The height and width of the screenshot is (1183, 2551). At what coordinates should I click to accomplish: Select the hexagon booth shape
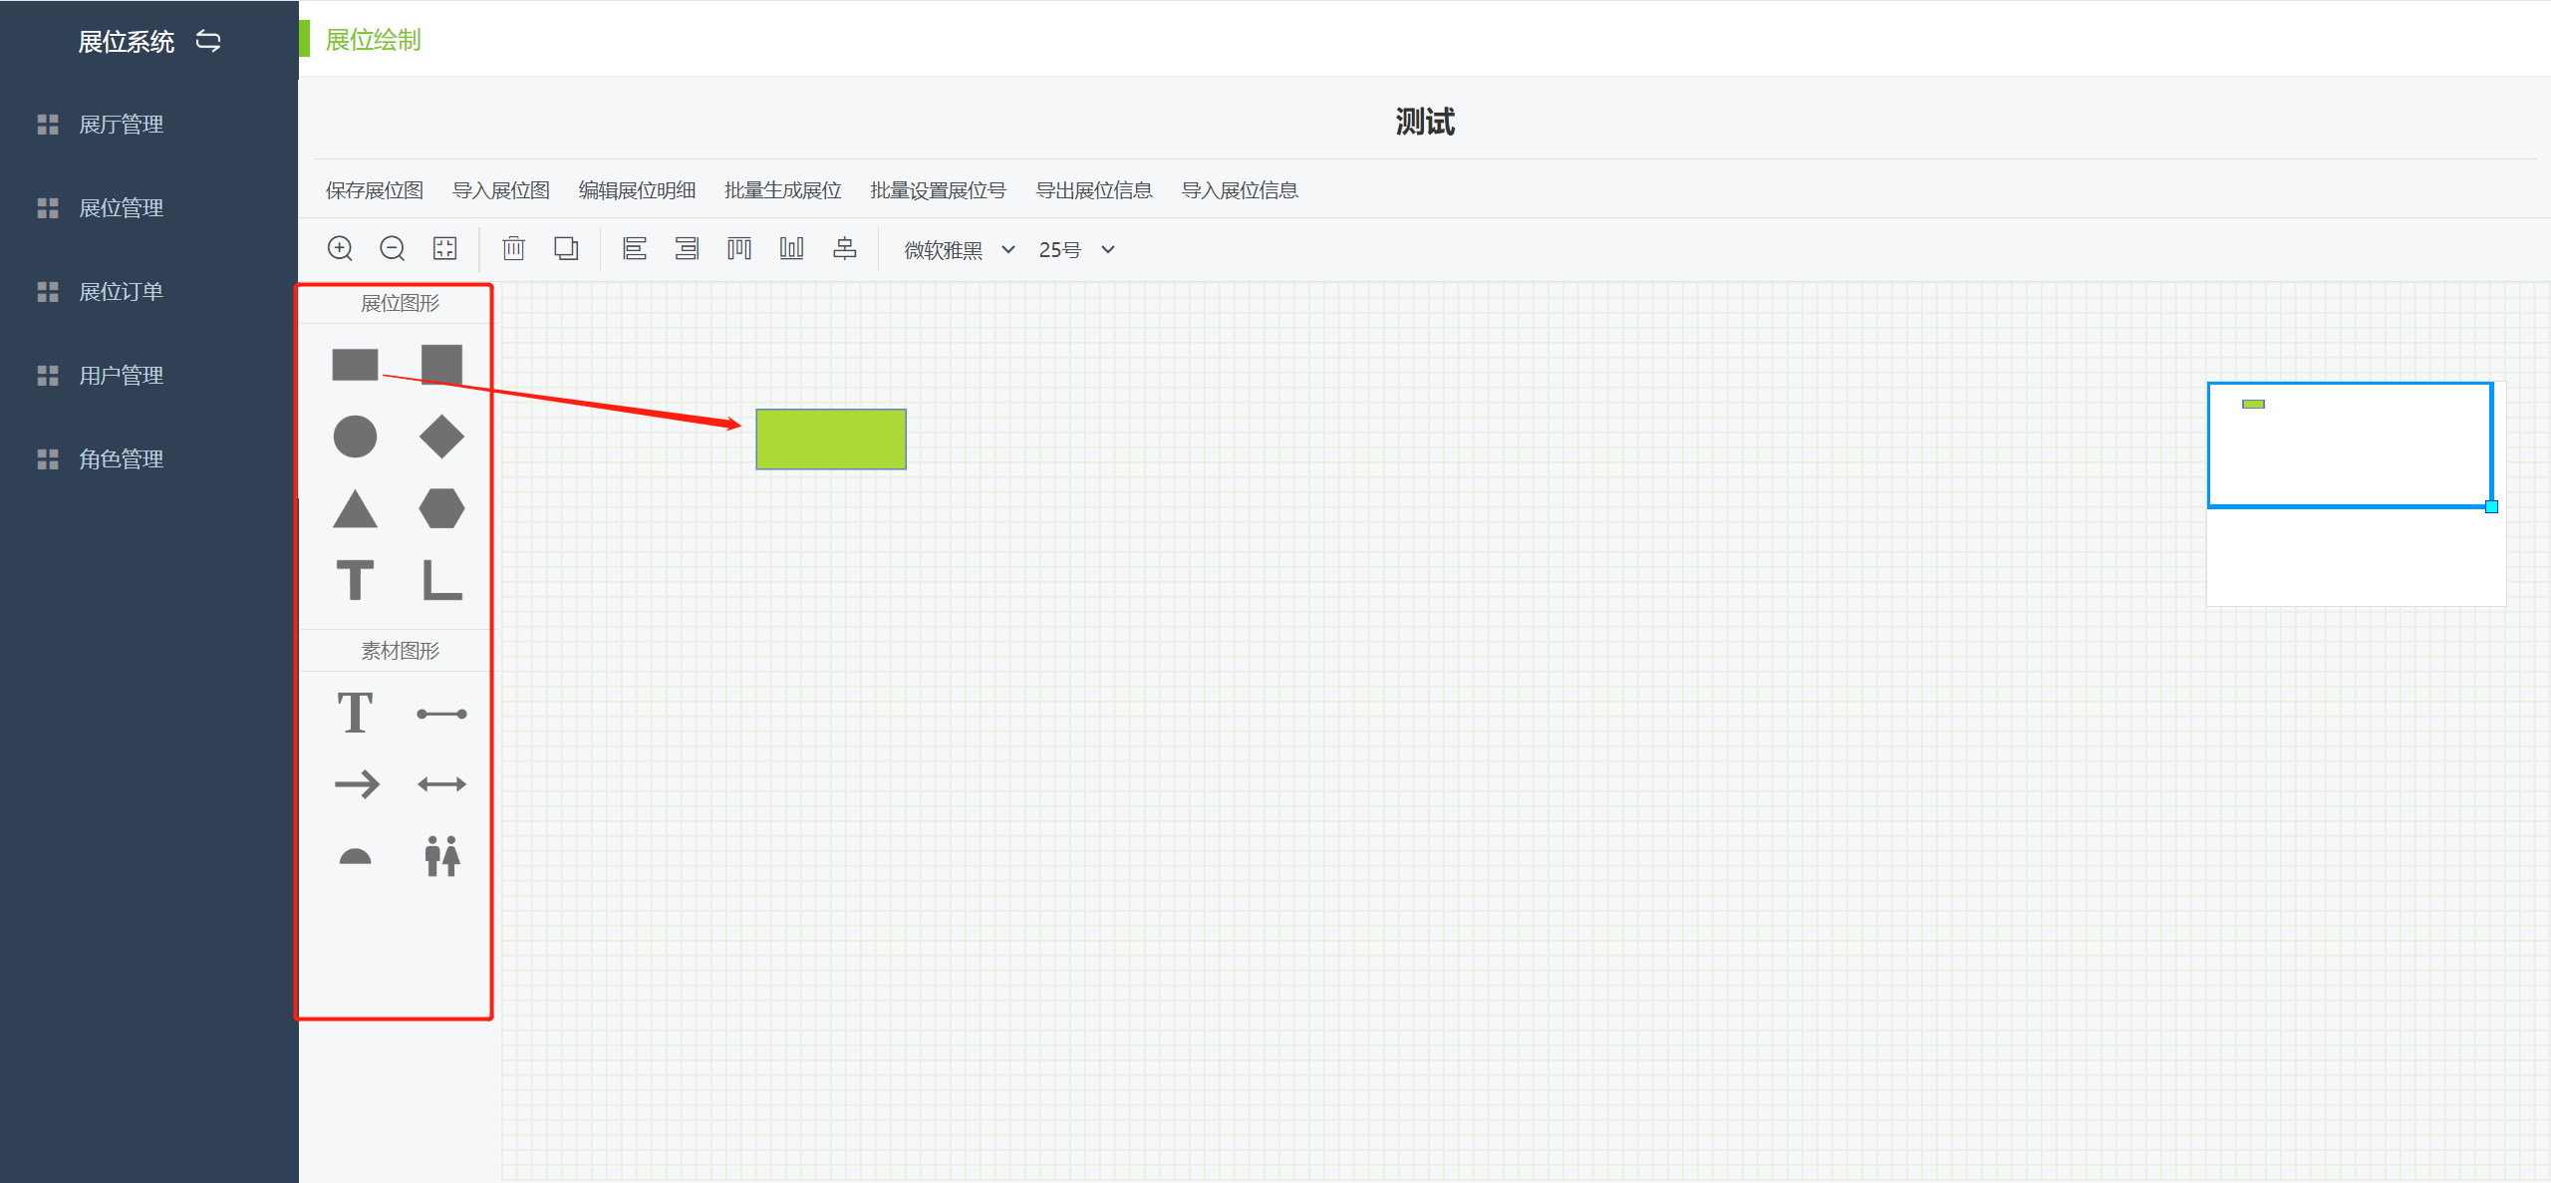441,508
